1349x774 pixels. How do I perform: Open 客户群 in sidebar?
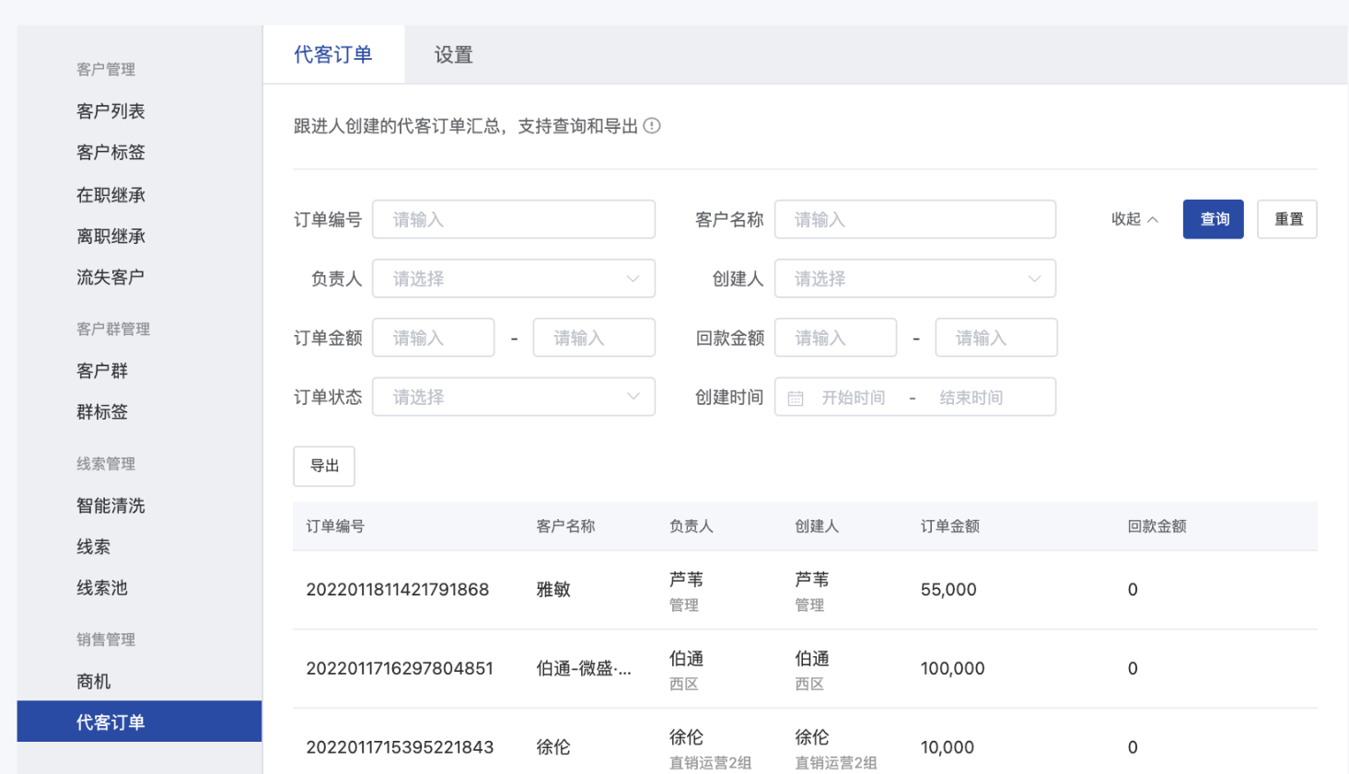(x=102, y=371)
